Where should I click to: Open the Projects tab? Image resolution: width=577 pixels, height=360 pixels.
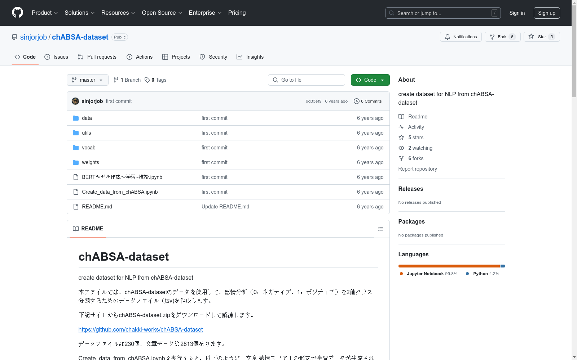tap(176, 57)
